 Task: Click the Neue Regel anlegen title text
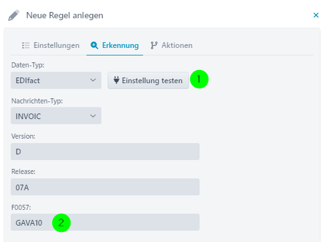[65, 16]
